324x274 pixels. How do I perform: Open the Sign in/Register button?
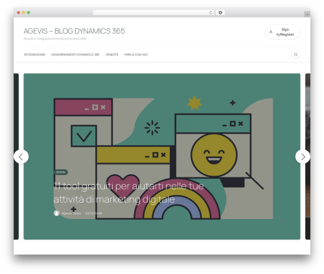click(283, 32)
